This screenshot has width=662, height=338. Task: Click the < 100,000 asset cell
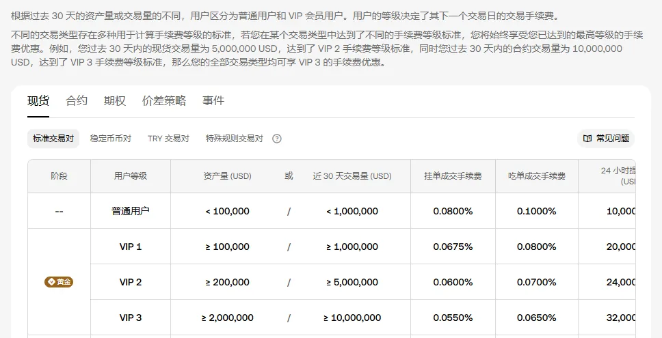point(228,211)
